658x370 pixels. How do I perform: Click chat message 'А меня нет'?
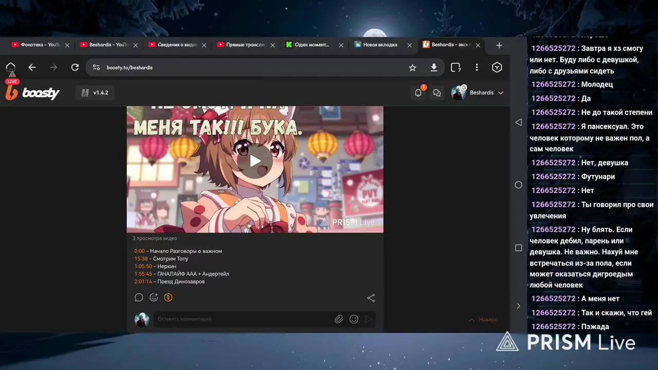click(600, 299)
